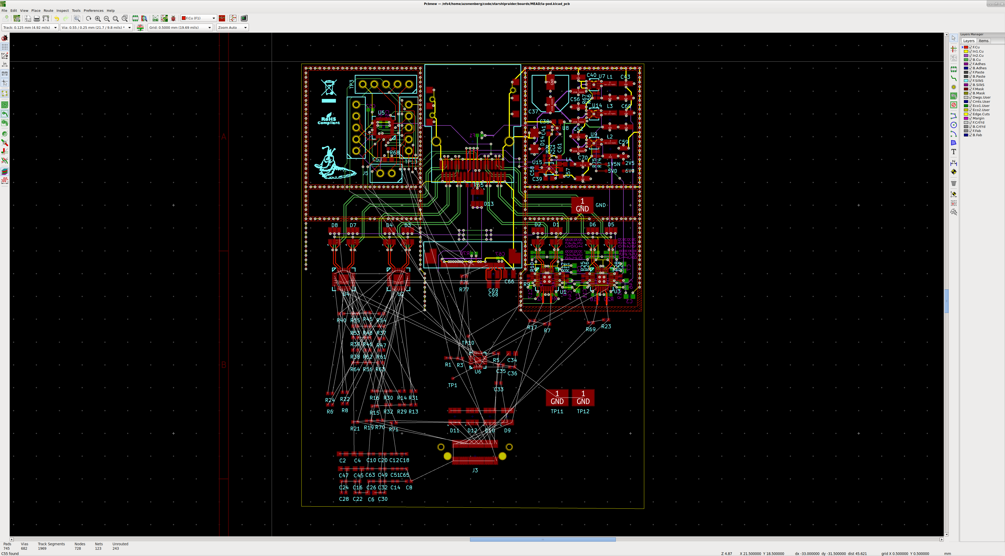Click the horizontal scrollbar thumb
This screenshot has height=556, width=1005.
pos(543,540)
